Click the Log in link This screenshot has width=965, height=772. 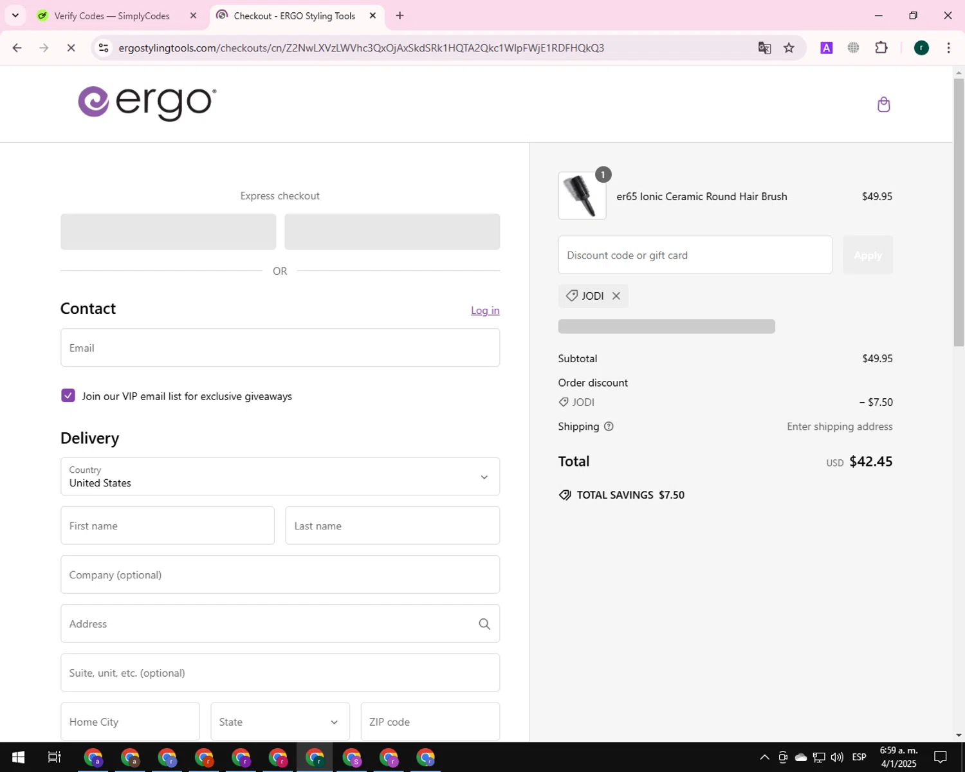click(x=485, y=311)
